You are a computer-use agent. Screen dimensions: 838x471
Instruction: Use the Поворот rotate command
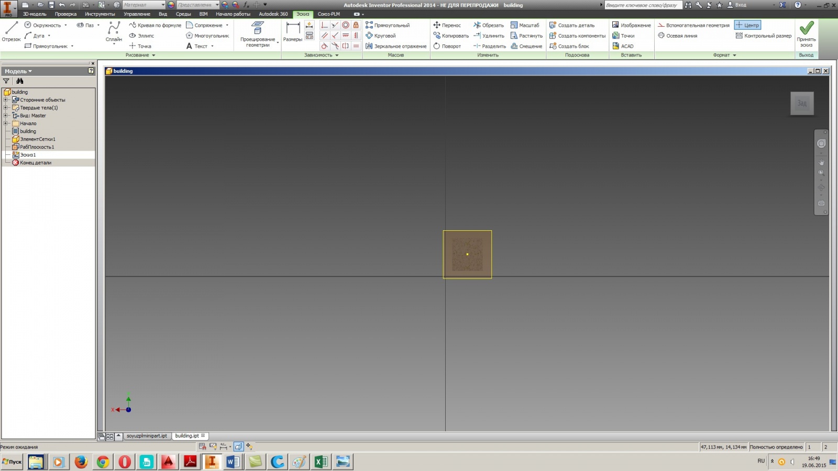[x=447, y=46]
